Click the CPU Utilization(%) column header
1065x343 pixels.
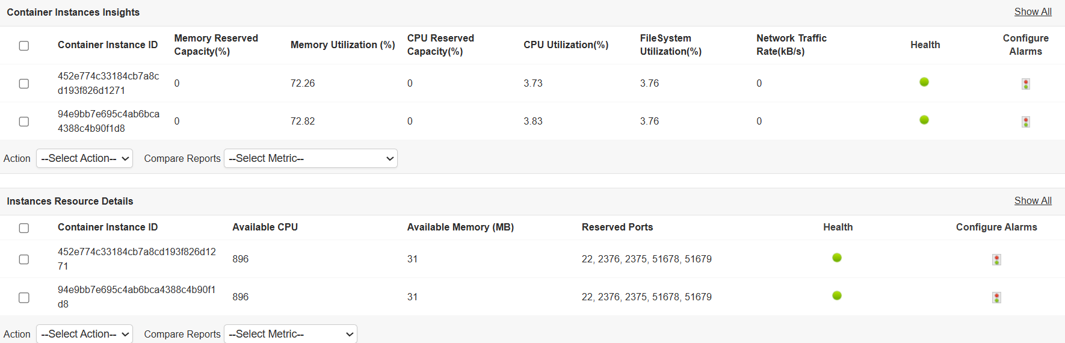pos(566,45)
